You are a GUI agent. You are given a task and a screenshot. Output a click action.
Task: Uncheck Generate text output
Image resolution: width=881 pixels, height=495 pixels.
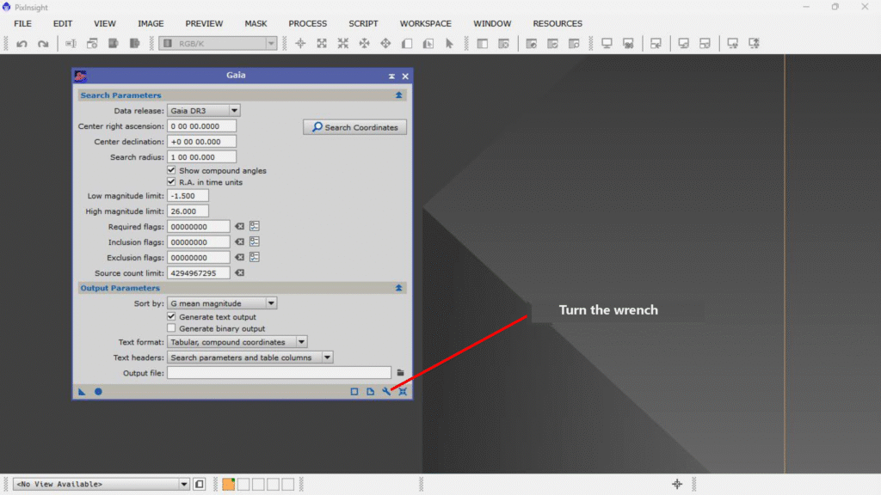click(171, 316)
